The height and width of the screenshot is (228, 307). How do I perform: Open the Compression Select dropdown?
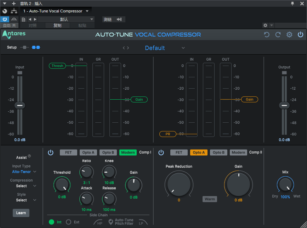pyautogui.click(x=26, y=186)
